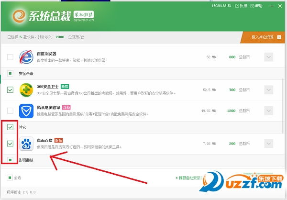Click the 其它 category label
Screen dimensions: 287x200
click(22, 127)
